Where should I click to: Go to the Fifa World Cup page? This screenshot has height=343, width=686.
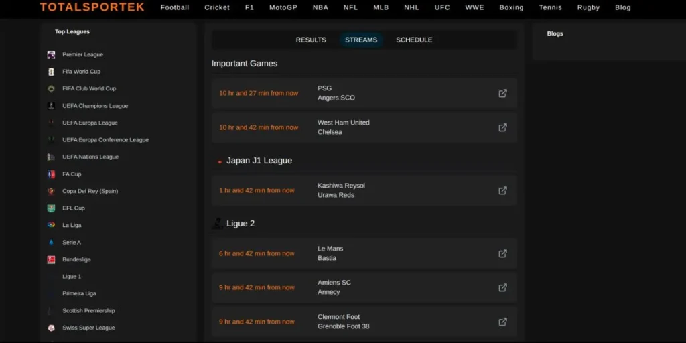(x=81, y=72)
